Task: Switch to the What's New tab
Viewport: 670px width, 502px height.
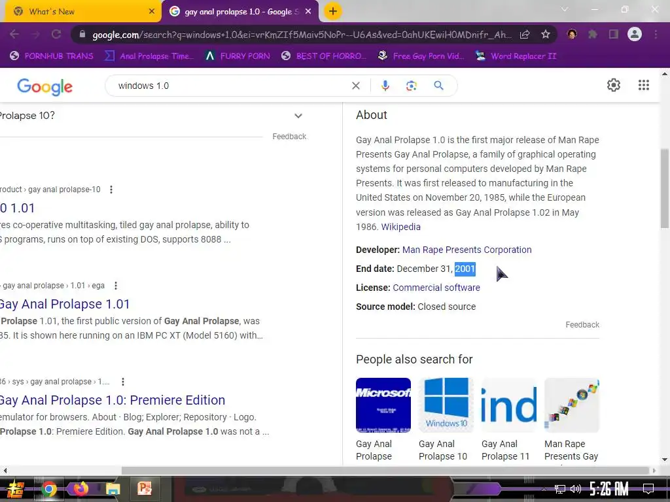Action: pos(83,12)
